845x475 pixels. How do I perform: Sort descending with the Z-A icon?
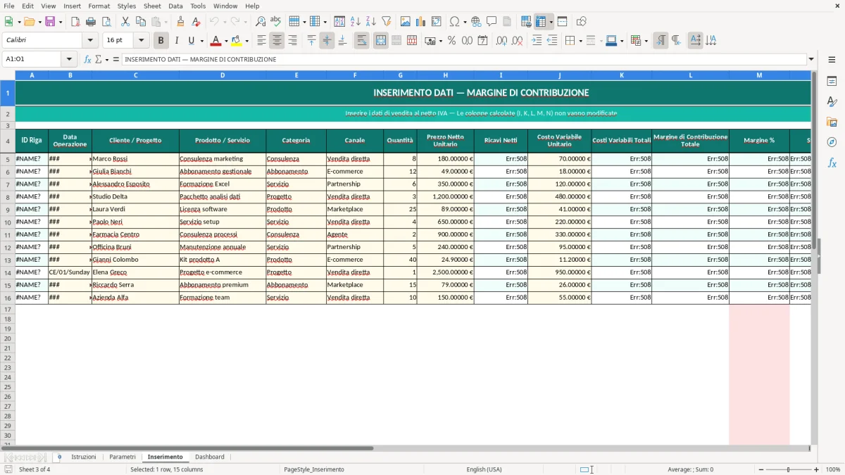coord(370,21)
